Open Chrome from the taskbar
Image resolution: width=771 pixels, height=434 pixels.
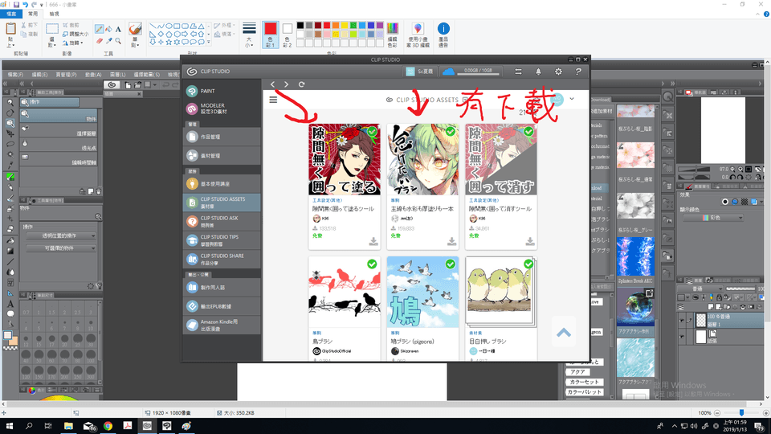point(108,426)
